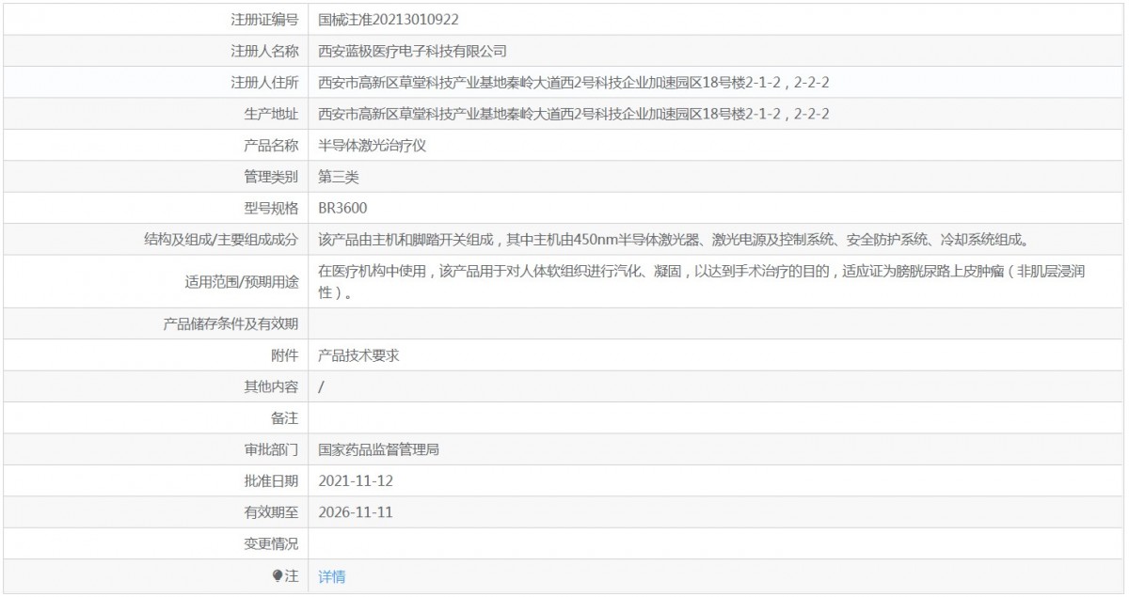Select the address in the 注册人住所 row
1129x597 pixels.
tap(574, 83)
